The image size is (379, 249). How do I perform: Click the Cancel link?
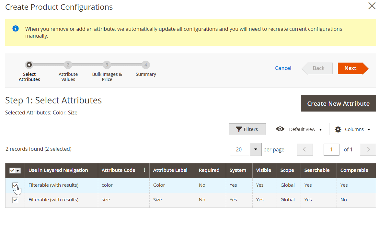[283, 68]
